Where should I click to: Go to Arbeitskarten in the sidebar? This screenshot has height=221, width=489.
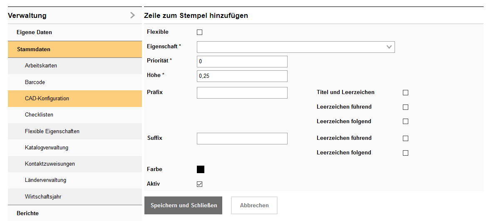point(41,66)
